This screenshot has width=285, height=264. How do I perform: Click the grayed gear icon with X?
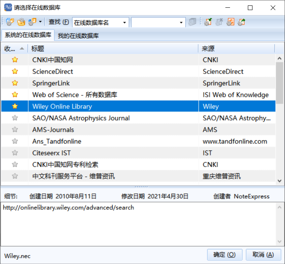tap(219, 22)
